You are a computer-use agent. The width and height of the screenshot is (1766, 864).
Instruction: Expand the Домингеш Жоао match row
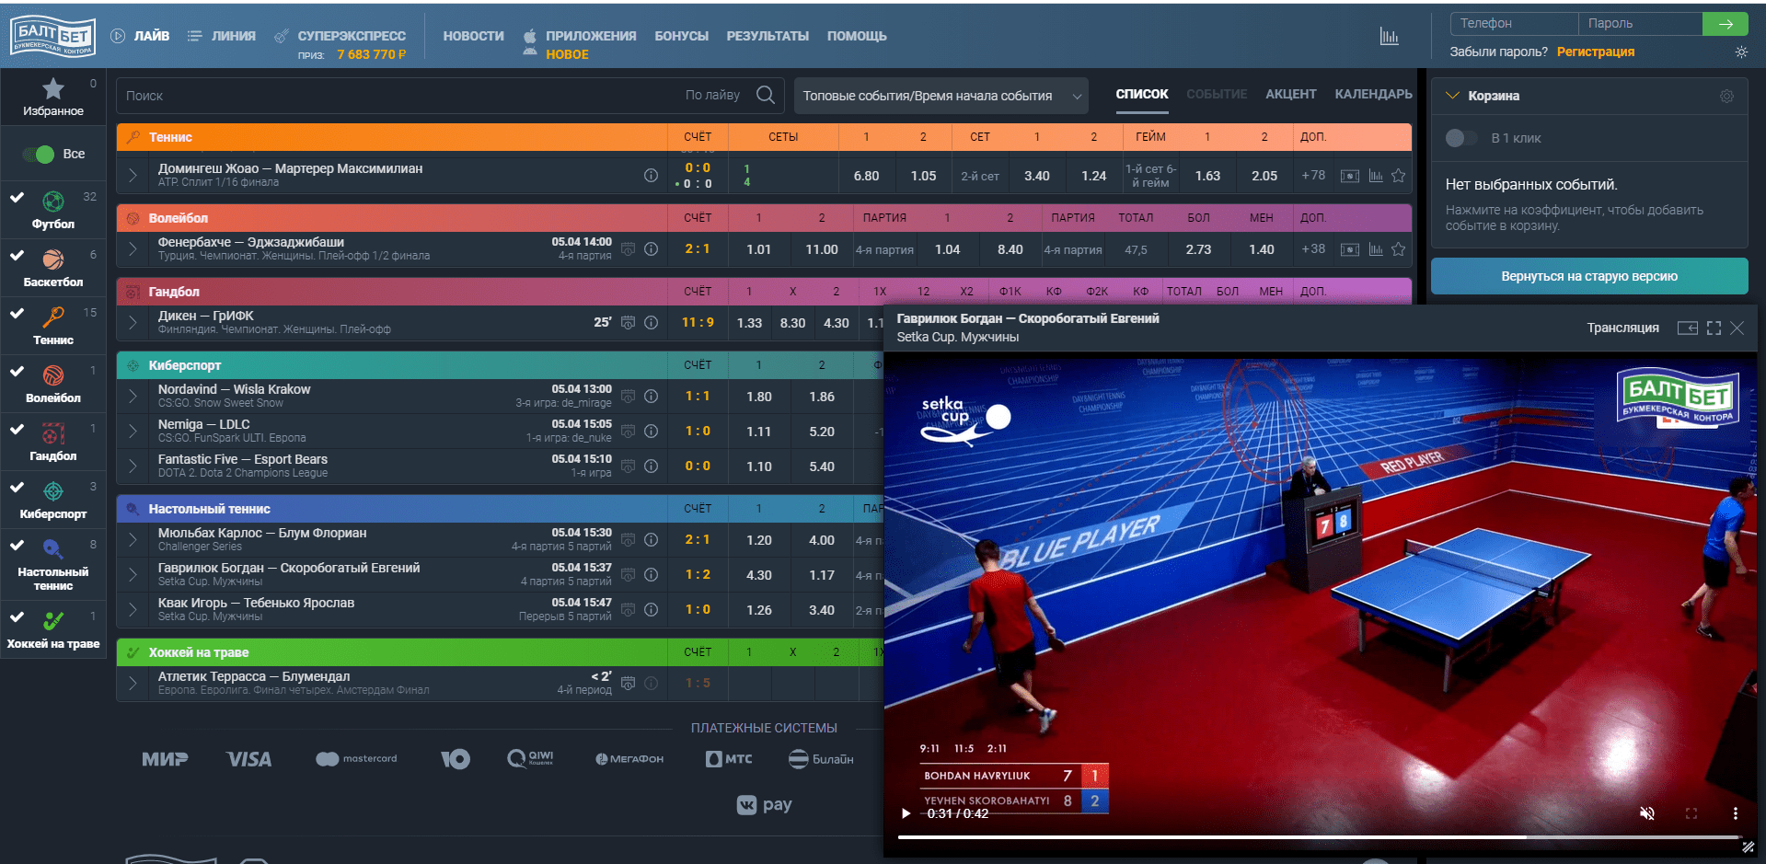133,175
